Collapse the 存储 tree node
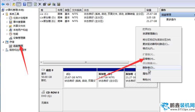The image size is (195, 112). (x=3, y=42)
